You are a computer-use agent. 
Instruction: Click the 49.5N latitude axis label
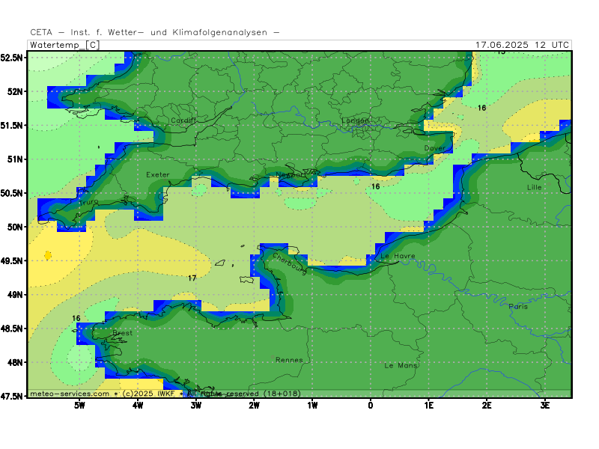click(11, 260)
